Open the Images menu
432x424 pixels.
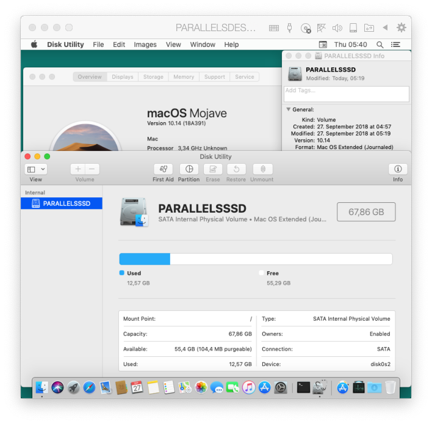point(145,45)
